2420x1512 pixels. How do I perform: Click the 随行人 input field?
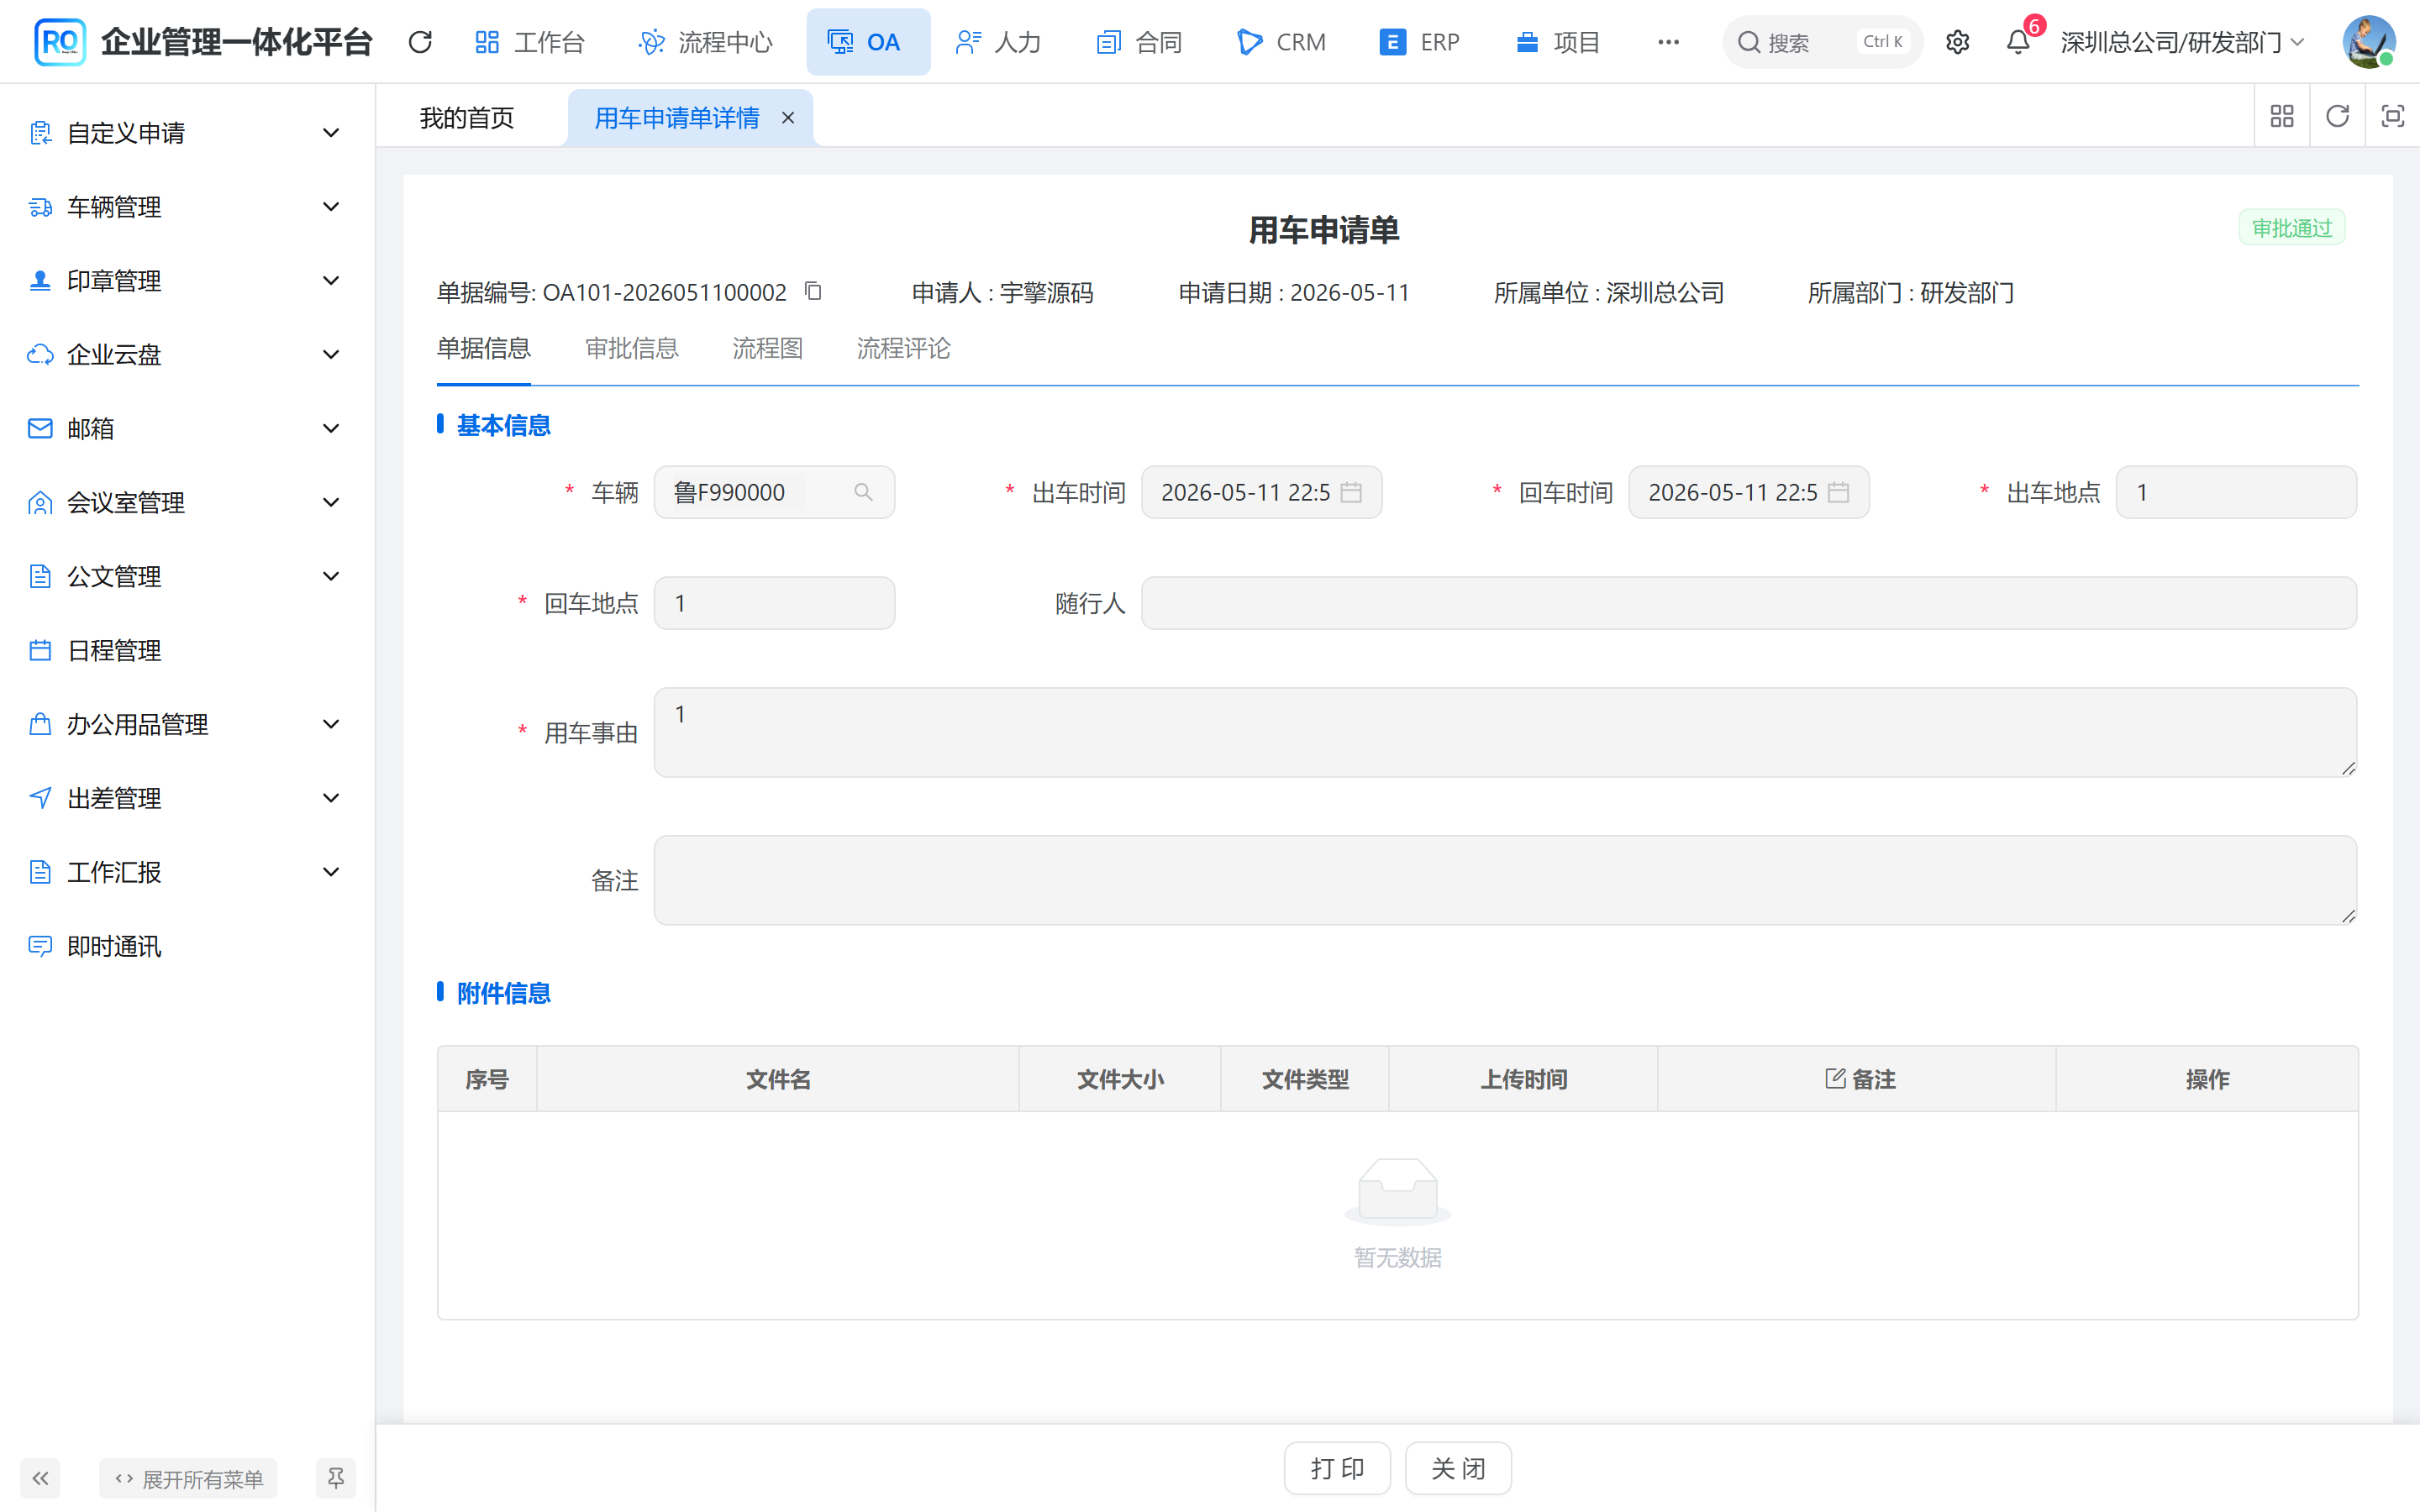point(1749,603)
